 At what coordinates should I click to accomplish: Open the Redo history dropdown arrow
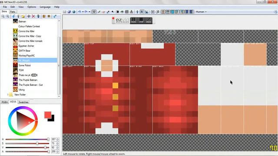[89, 12]
